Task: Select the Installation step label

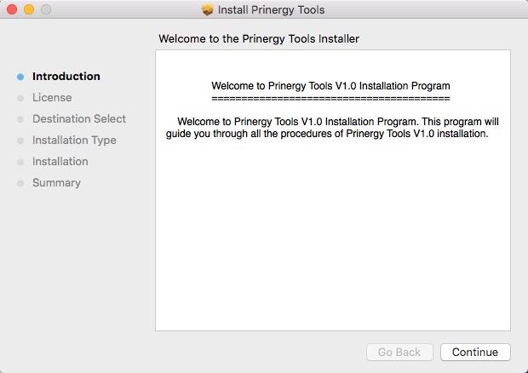Action: (60, 162)
